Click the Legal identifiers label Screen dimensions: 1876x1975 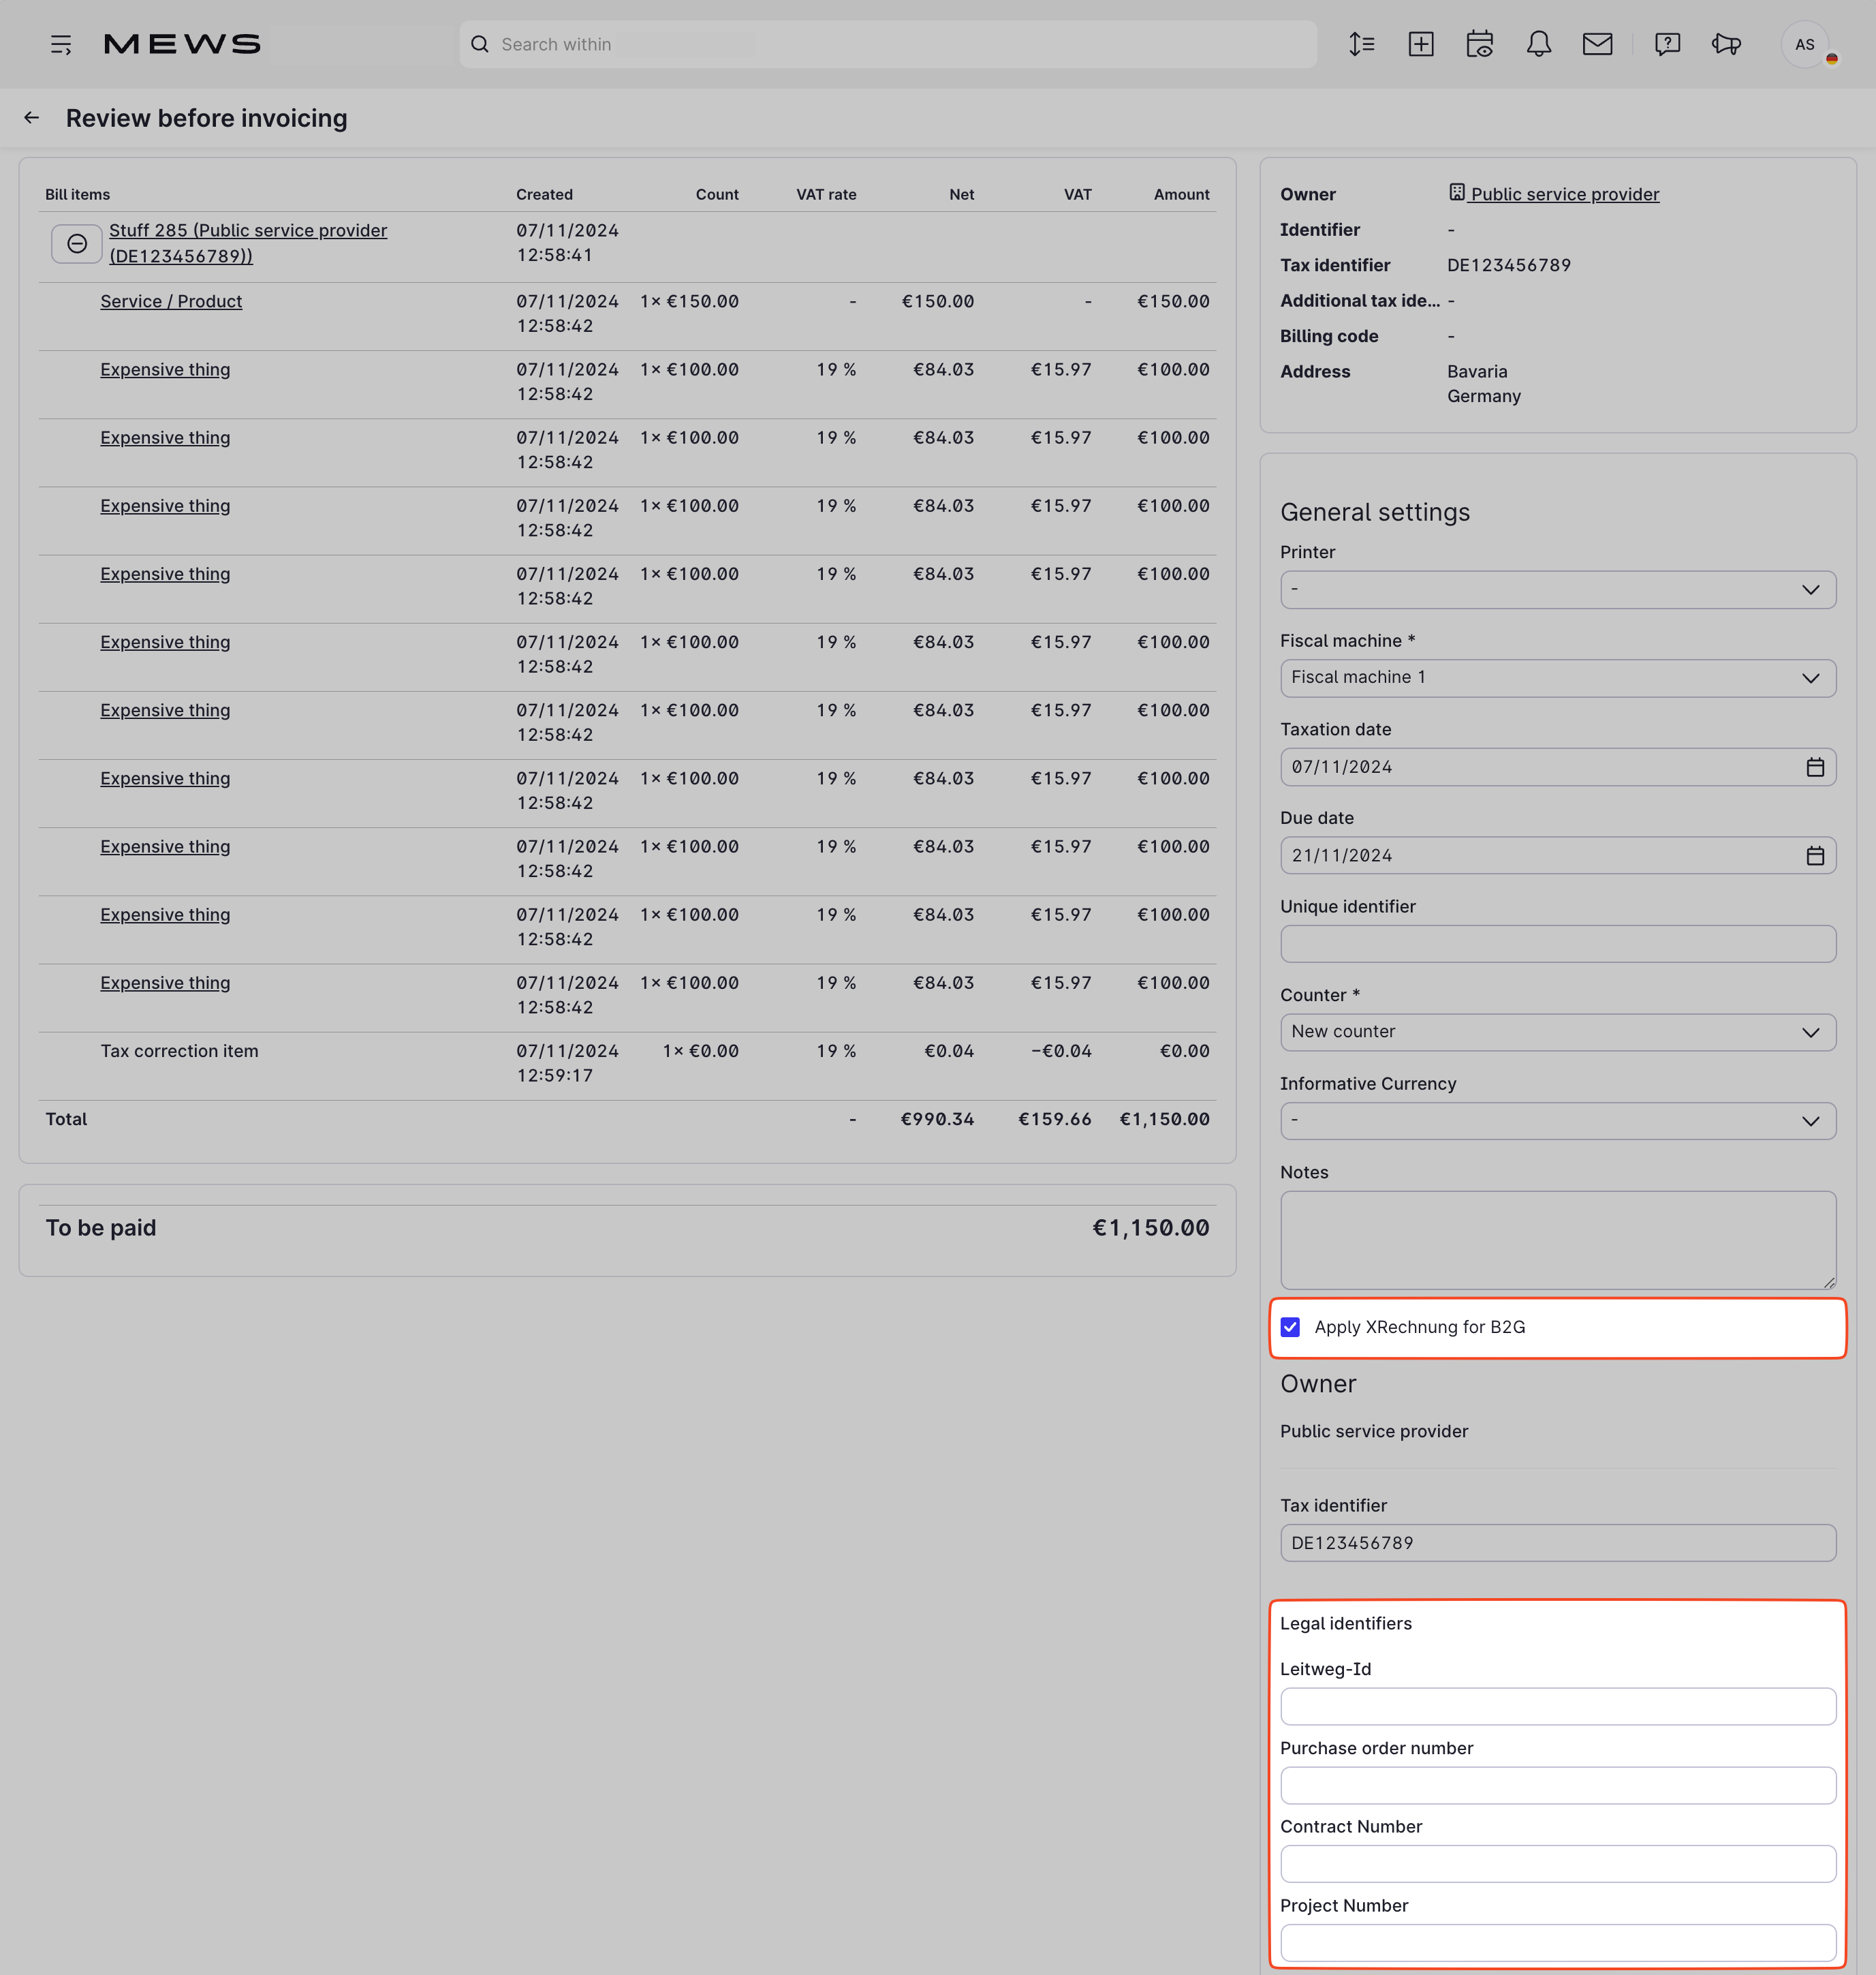[1345, 1624]
